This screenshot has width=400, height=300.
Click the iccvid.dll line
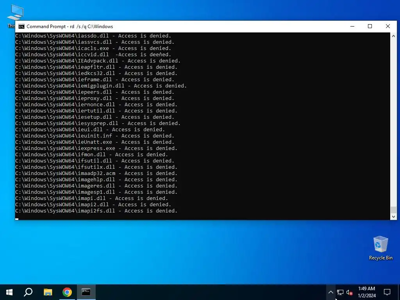click(x=93, y=55)
